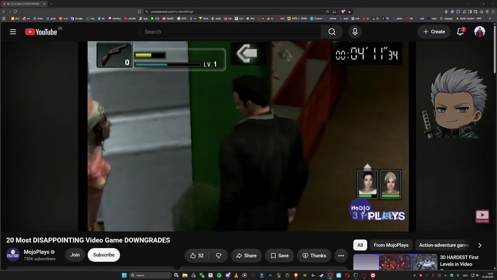The image size is (497, 280).
Task: Go back with the browser arrow
Action: click(4, 12)
